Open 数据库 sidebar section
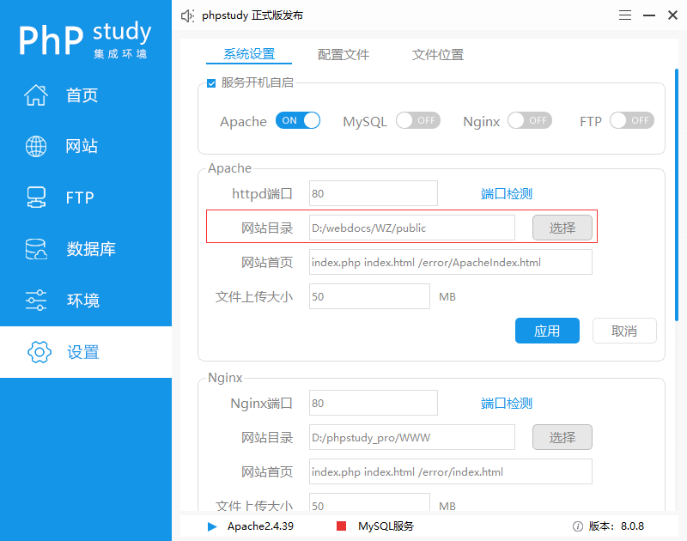This screenshot has width=687, height=541. (86, 249)
